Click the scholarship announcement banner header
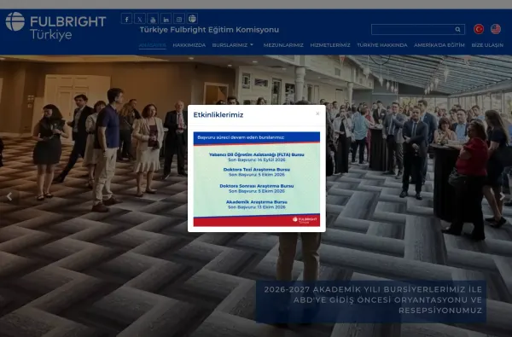 point(257,138)
